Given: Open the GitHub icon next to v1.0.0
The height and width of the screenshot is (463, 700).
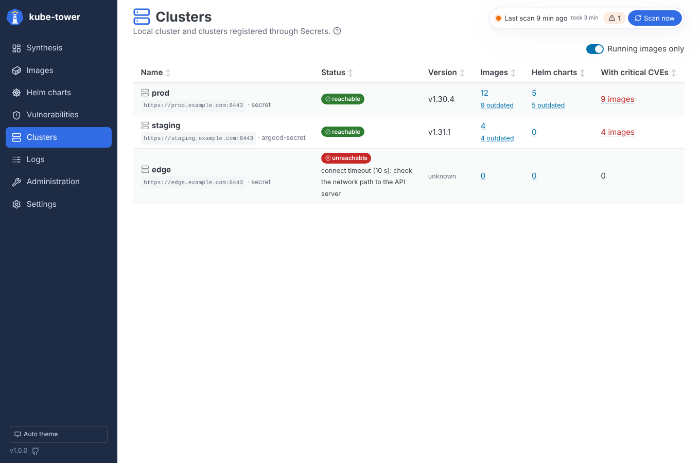Looking at the screenshot, I should [x=36, y=451].
